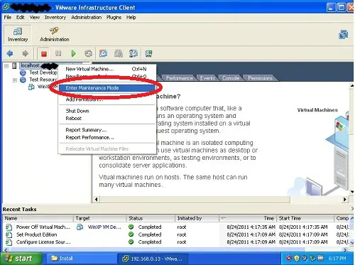The width and height of the screenshot is (355, 265).
Task: Click the Configure License Source task icon
Action: [9, 242]
